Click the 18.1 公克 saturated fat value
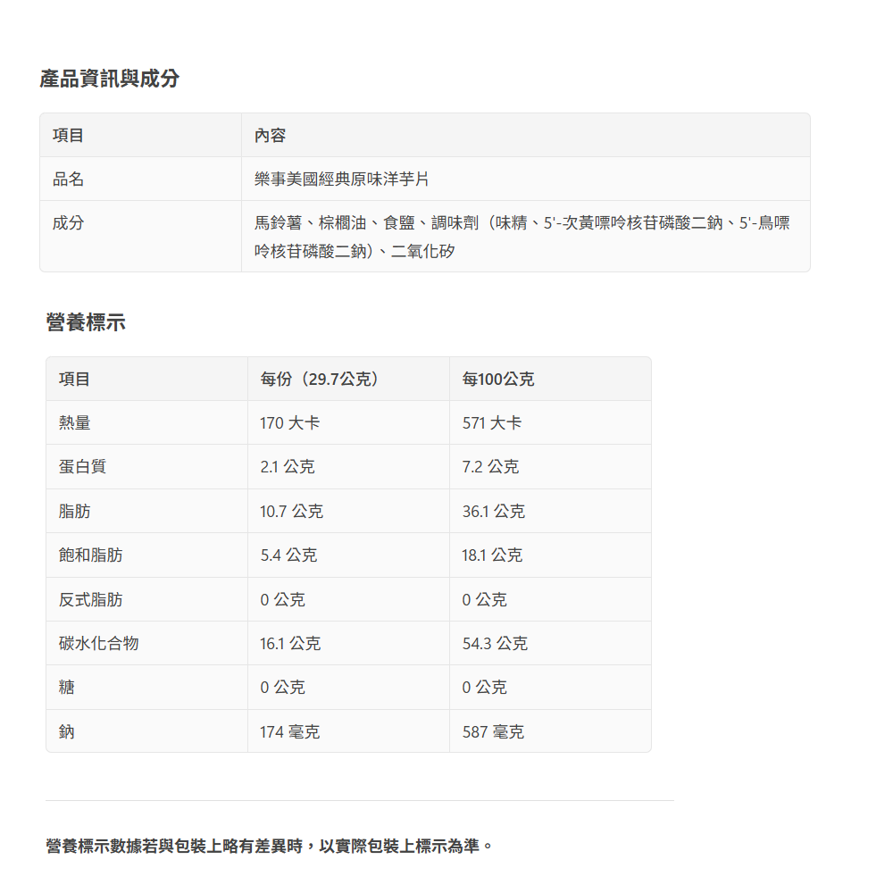The image size is (893, 893). (492, 555)
